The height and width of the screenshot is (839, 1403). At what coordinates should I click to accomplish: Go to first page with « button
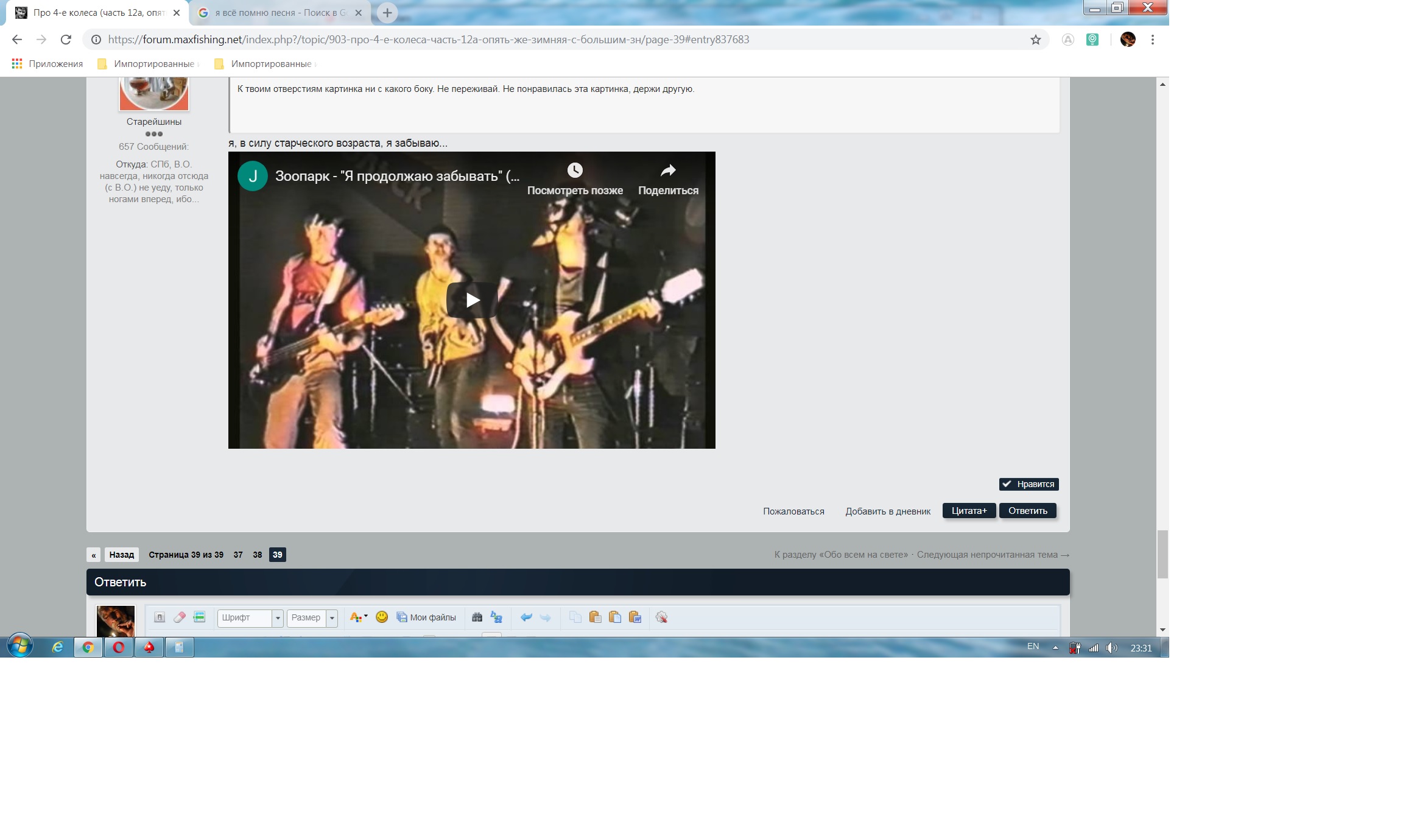(94, 555)
